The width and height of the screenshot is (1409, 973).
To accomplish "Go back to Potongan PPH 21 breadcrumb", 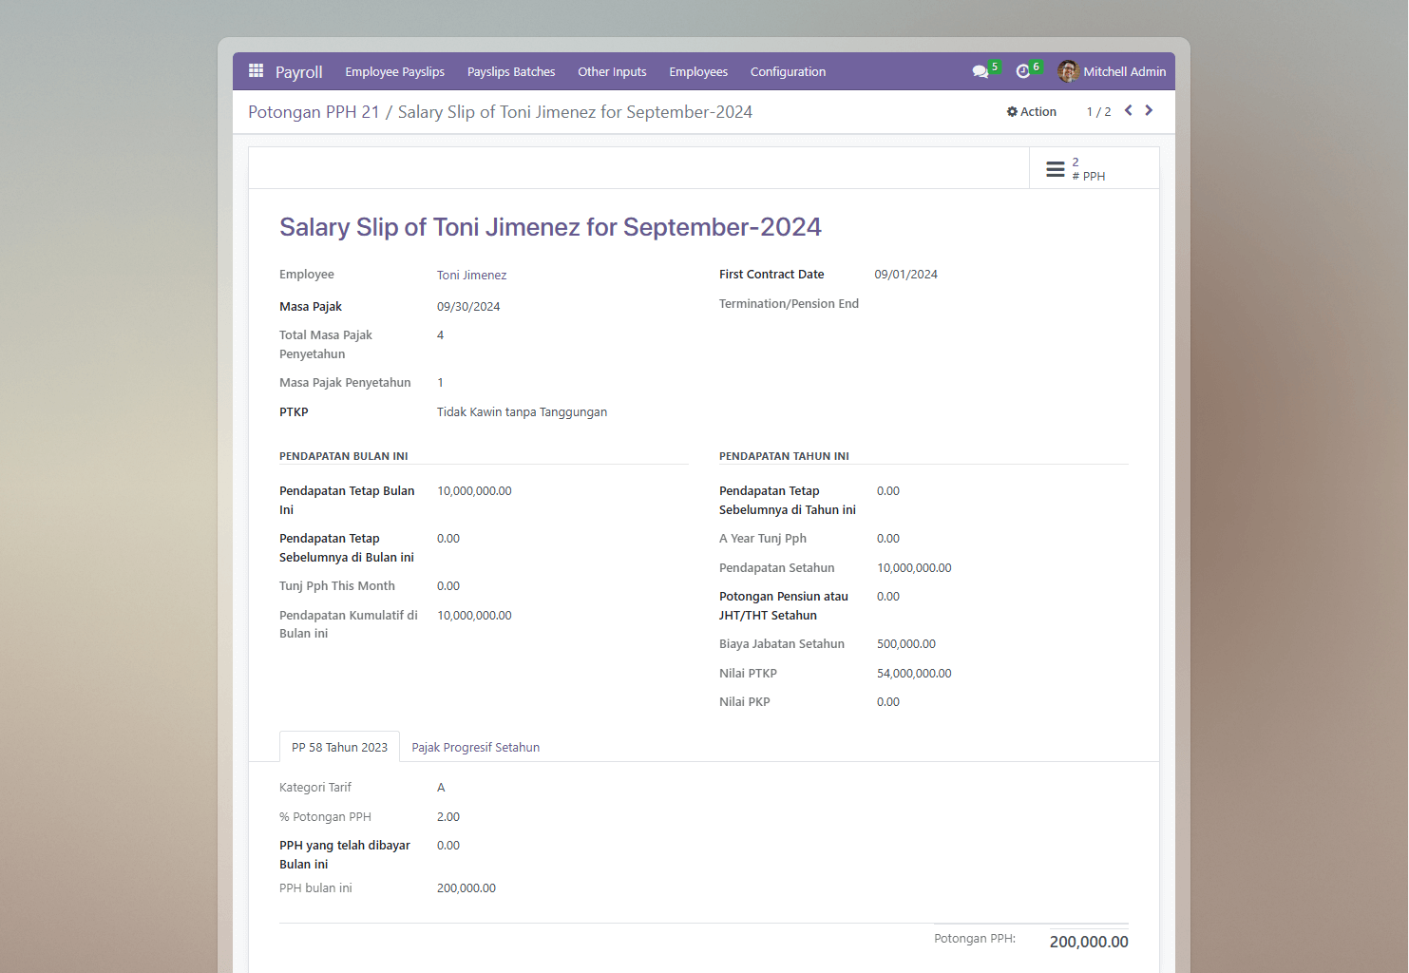I will click(314, 112).
